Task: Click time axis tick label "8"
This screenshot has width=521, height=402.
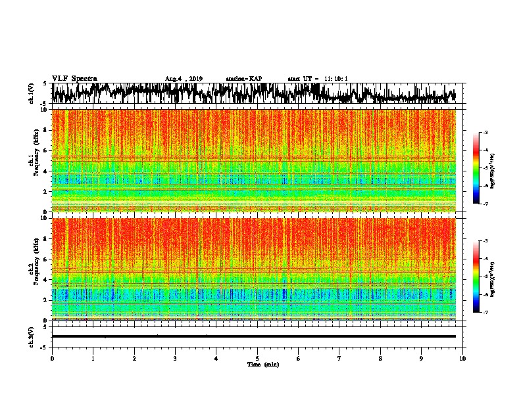Action: click(x=380, y=359)
